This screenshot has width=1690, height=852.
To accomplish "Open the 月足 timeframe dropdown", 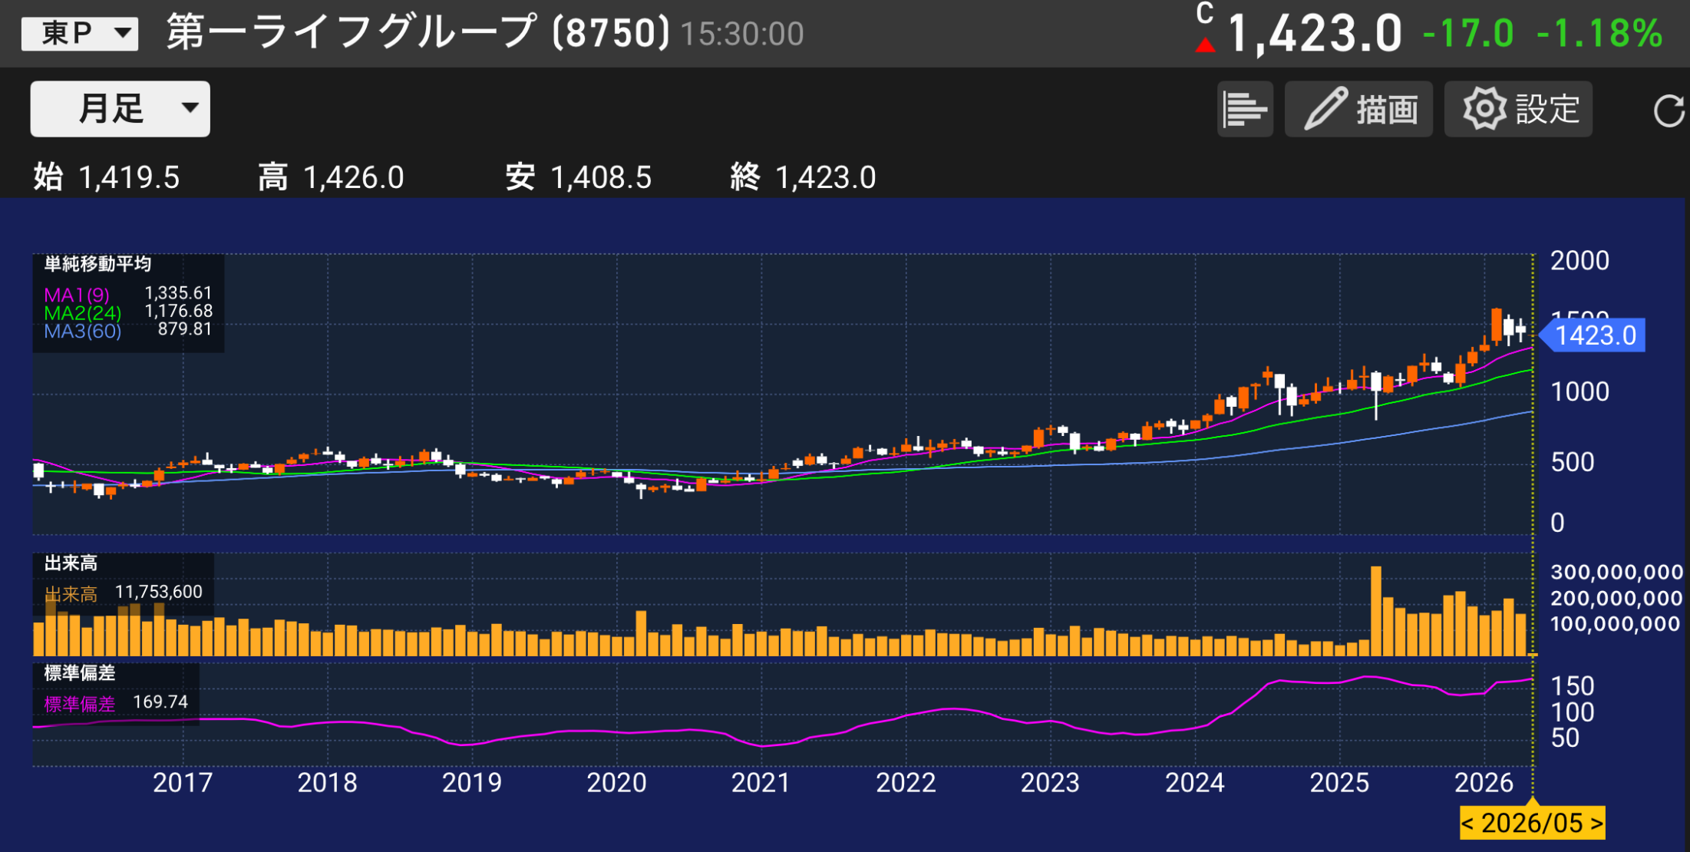I will 120,108.
